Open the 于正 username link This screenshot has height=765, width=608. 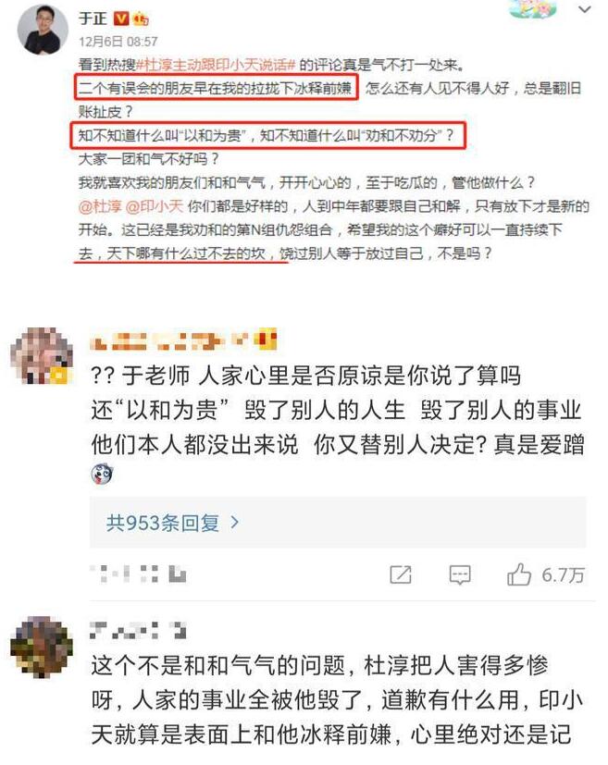click(93, 19)
